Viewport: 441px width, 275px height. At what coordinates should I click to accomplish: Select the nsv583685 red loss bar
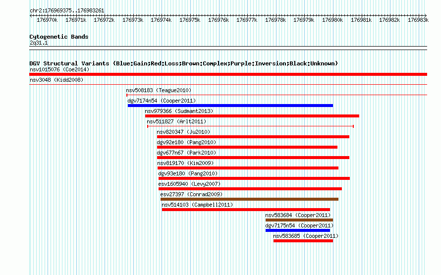[303, 241]
